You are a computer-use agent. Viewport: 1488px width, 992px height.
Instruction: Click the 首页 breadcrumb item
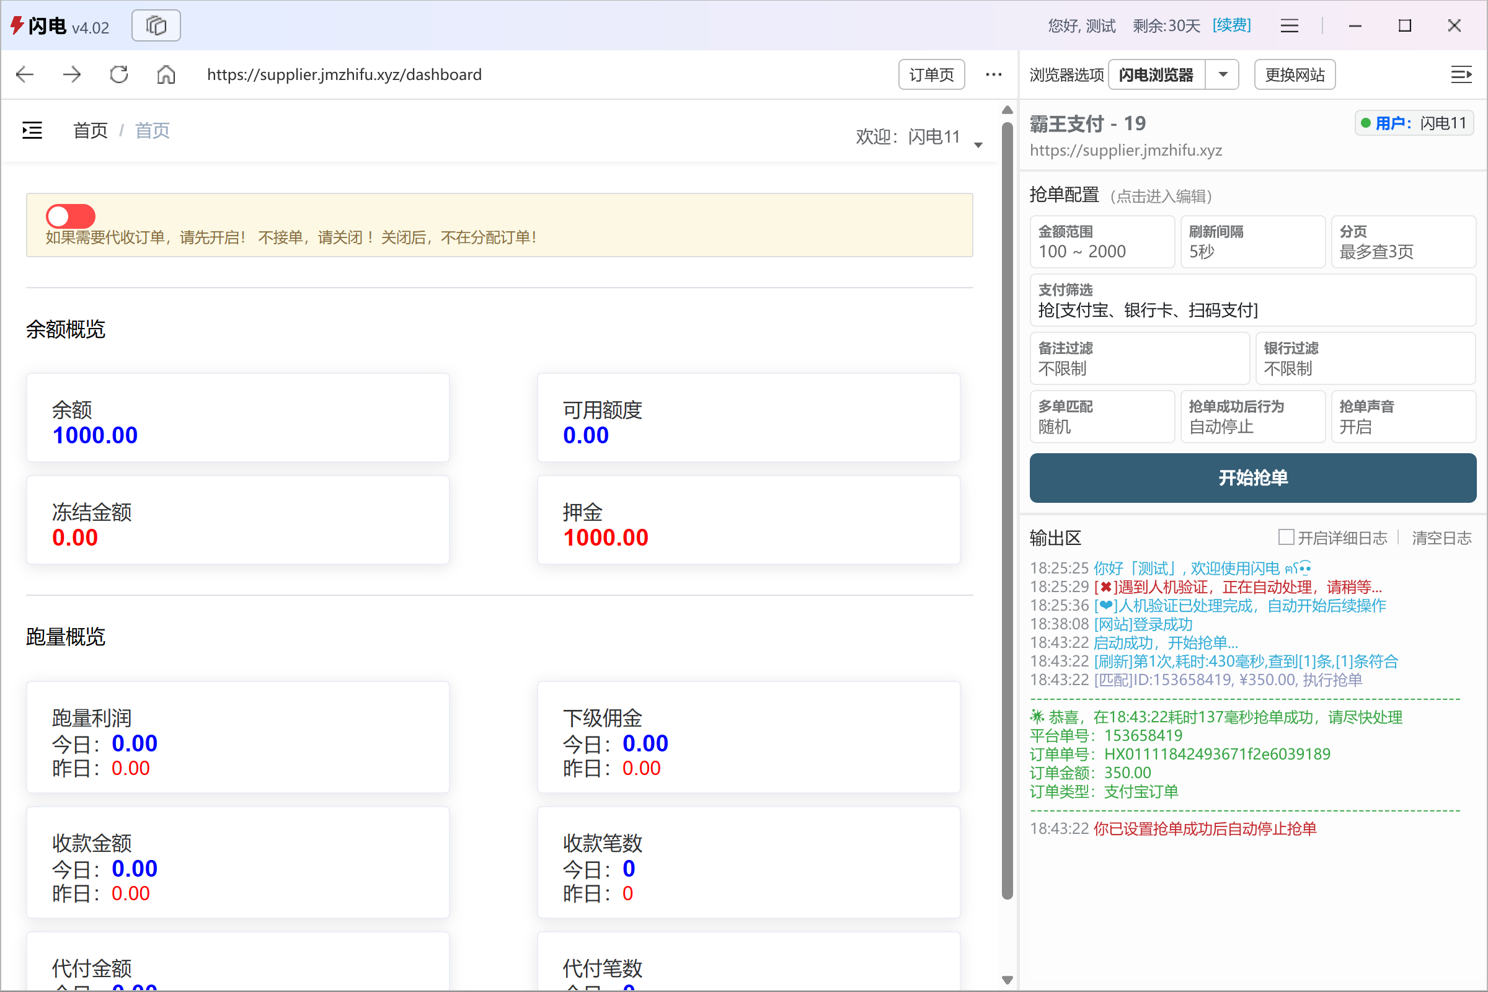click(91, 130)
